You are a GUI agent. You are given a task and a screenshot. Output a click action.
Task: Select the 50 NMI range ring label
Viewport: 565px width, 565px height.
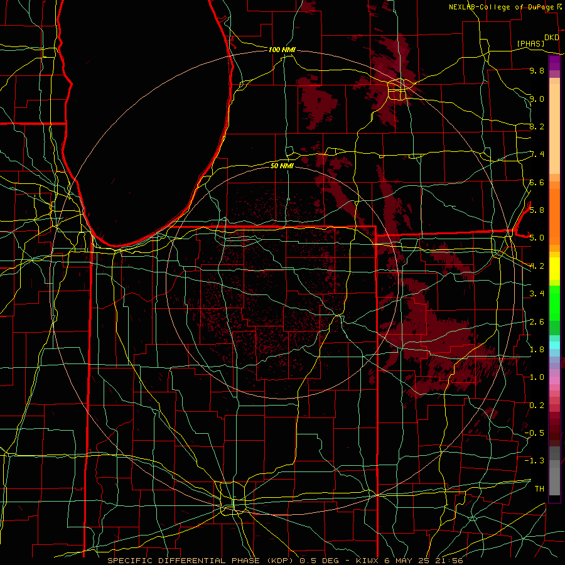pos(282,166)
